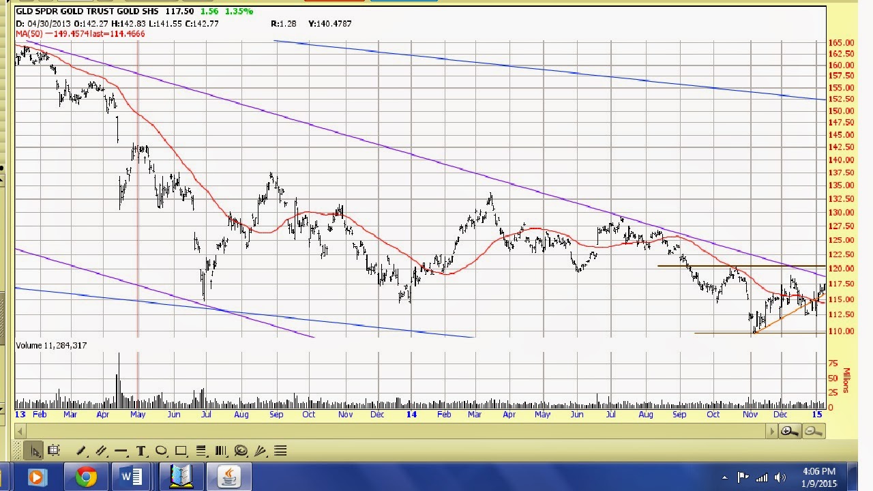The image size is (873, 491).
Task: Zoom in on the chart
Action: 789,431
